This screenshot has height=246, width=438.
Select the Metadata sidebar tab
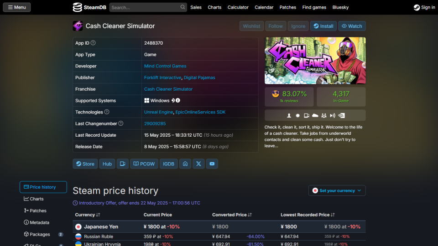(x=43, y=223)
